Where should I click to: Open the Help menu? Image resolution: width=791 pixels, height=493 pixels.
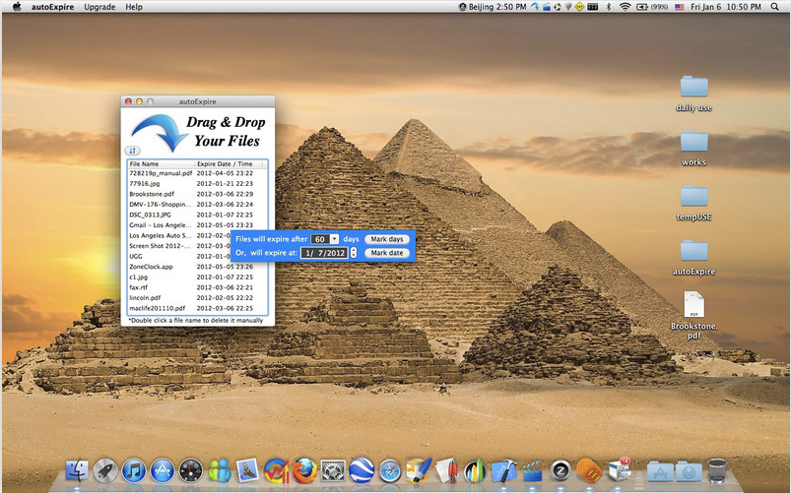click(134, 7)
